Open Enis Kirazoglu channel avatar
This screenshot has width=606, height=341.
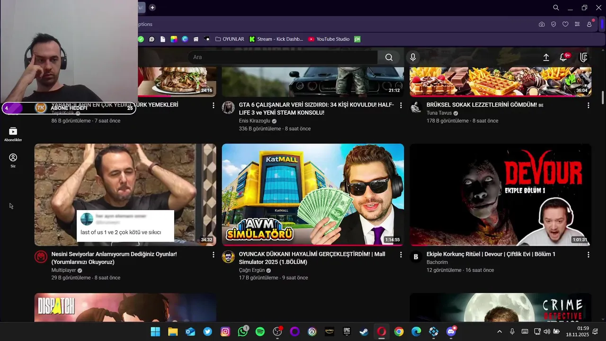[x=228, y=108]
